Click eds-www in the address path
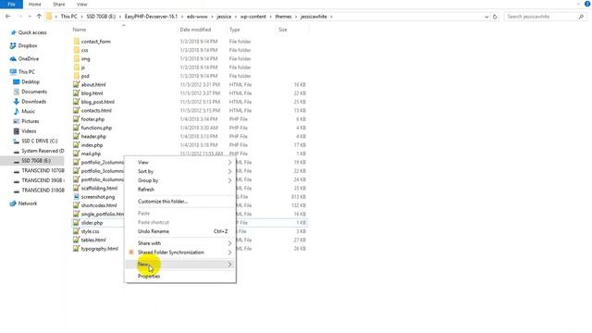Viewport: 592px width, 333px height. tap(197, 17)
